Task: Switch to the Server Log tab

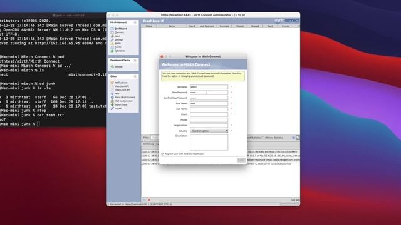Action: point(148,144)
